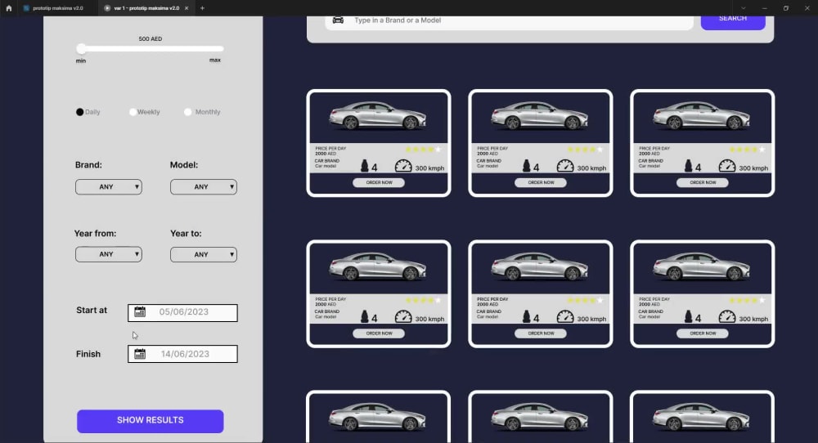The image size is (818, 443).
Task: Click the car icon in the search bar
Action: pyautogui.click(x=338, y=20)
